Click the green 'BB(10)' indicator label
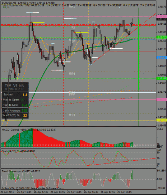Screen dimensions: 167x195 [x=6, y=7]
